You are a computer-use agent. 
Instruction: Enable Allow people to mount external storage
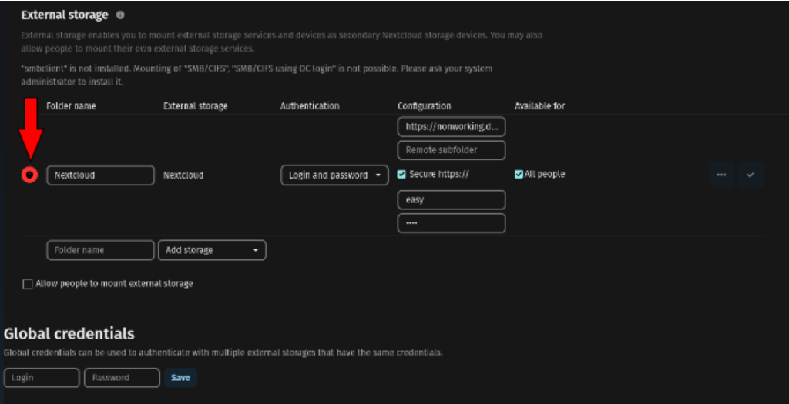click(x=28, y=284)
